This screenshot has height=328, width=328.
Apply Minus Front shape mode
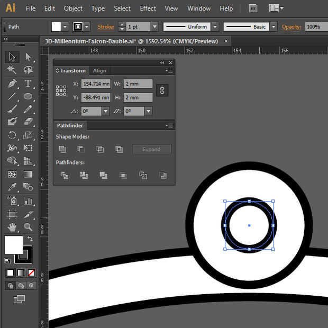tap(81, 149)
